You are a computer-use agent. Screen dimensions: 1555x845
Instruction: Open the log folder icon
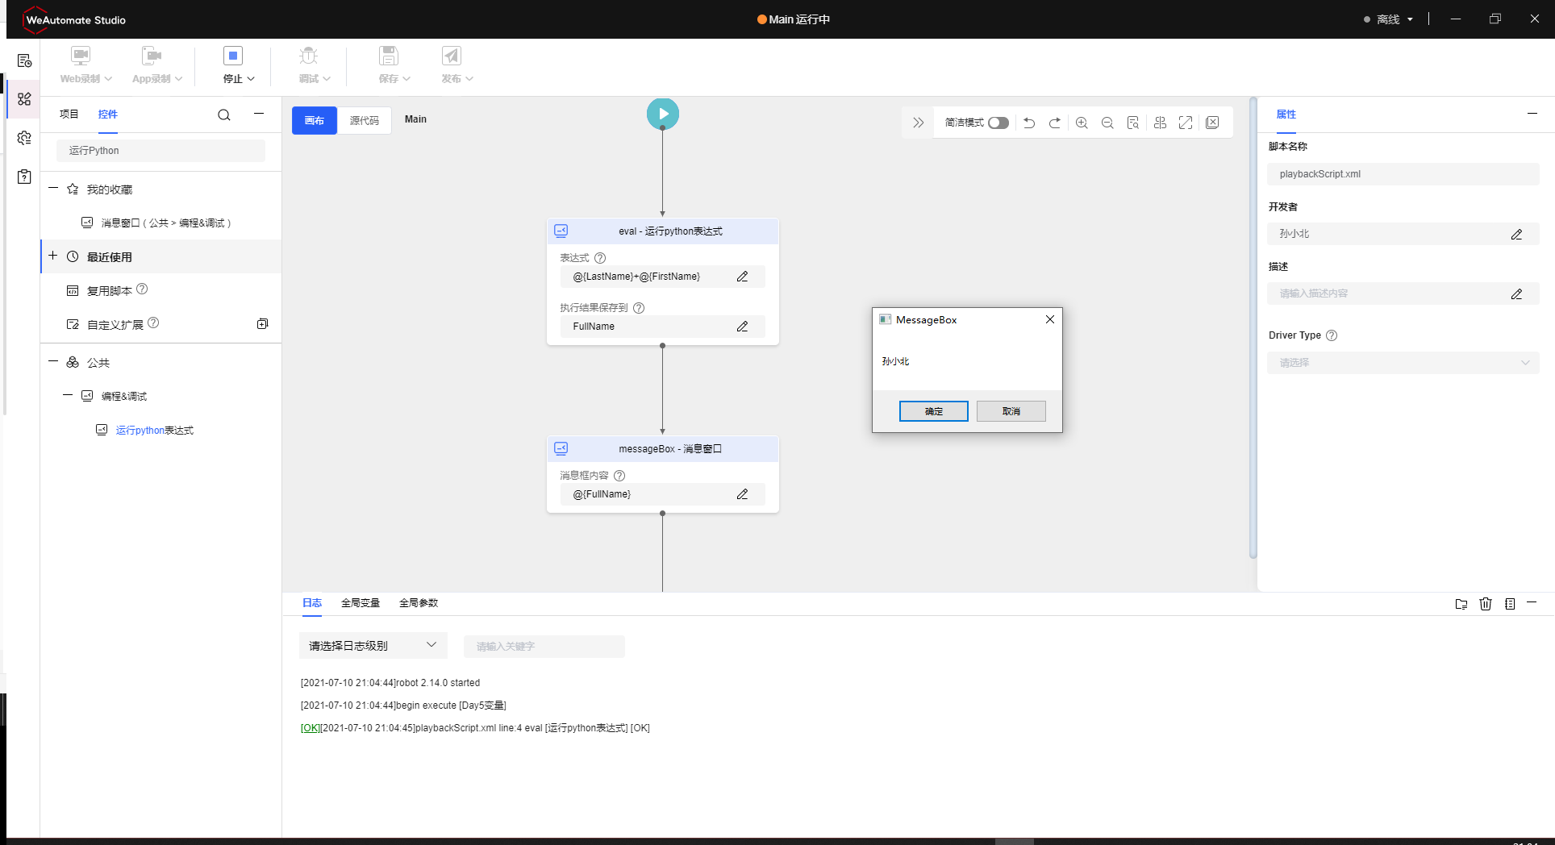tap(1461, 604)
